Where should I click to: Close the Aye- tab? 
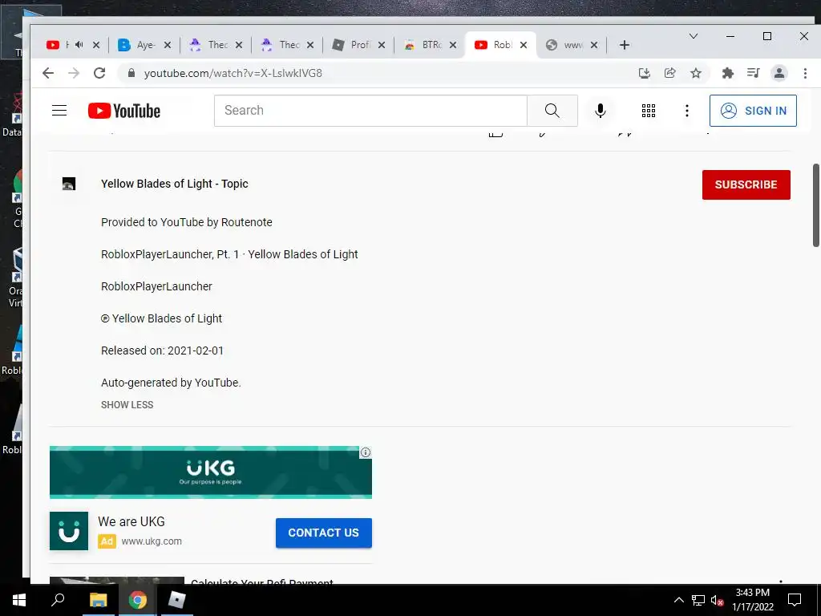click(168, 45)
